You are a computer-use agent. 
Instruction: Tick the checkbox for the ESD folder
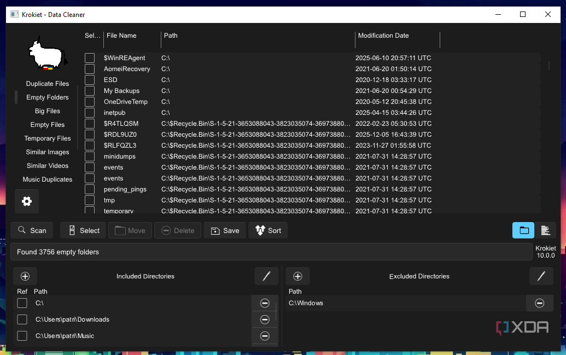(x=90, y=80)
